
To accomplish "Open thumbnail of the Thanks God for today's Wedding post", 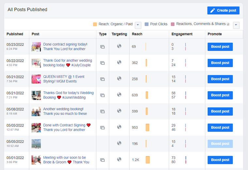I will click(x=36, y=95).
